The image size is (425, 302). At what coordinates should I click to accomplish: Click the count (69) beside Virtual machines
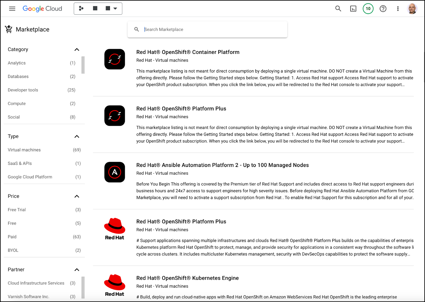(x=77, y=150)
